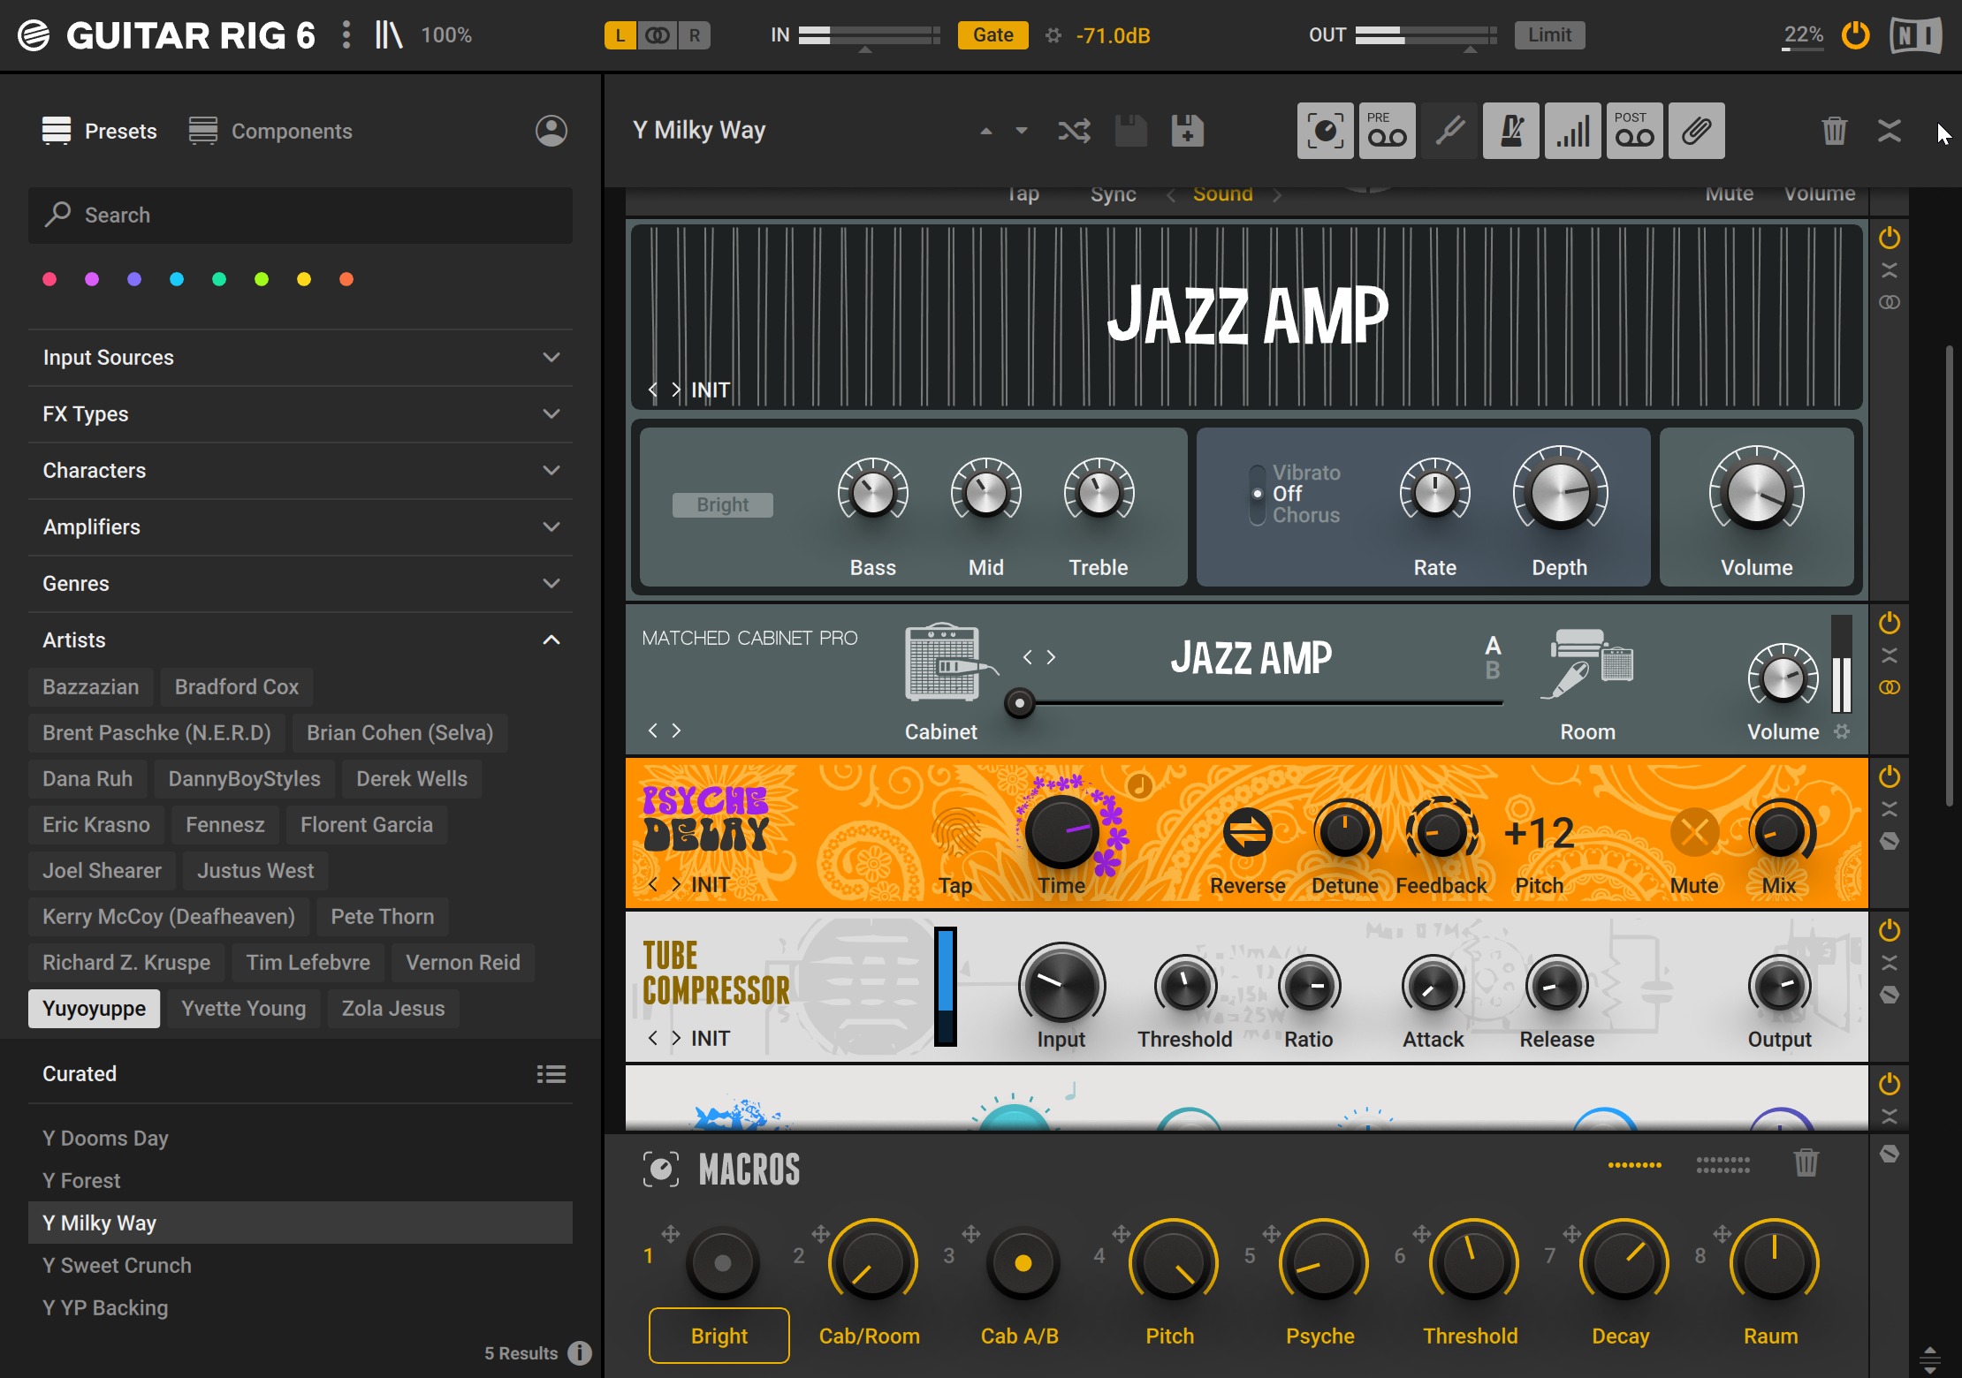Expand the Input Sources section

tap(300, 358)
